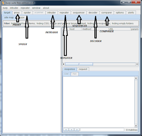Sort by the host column header
The height and width of the screenshot is (136, 142).
(x=72, y=29)
